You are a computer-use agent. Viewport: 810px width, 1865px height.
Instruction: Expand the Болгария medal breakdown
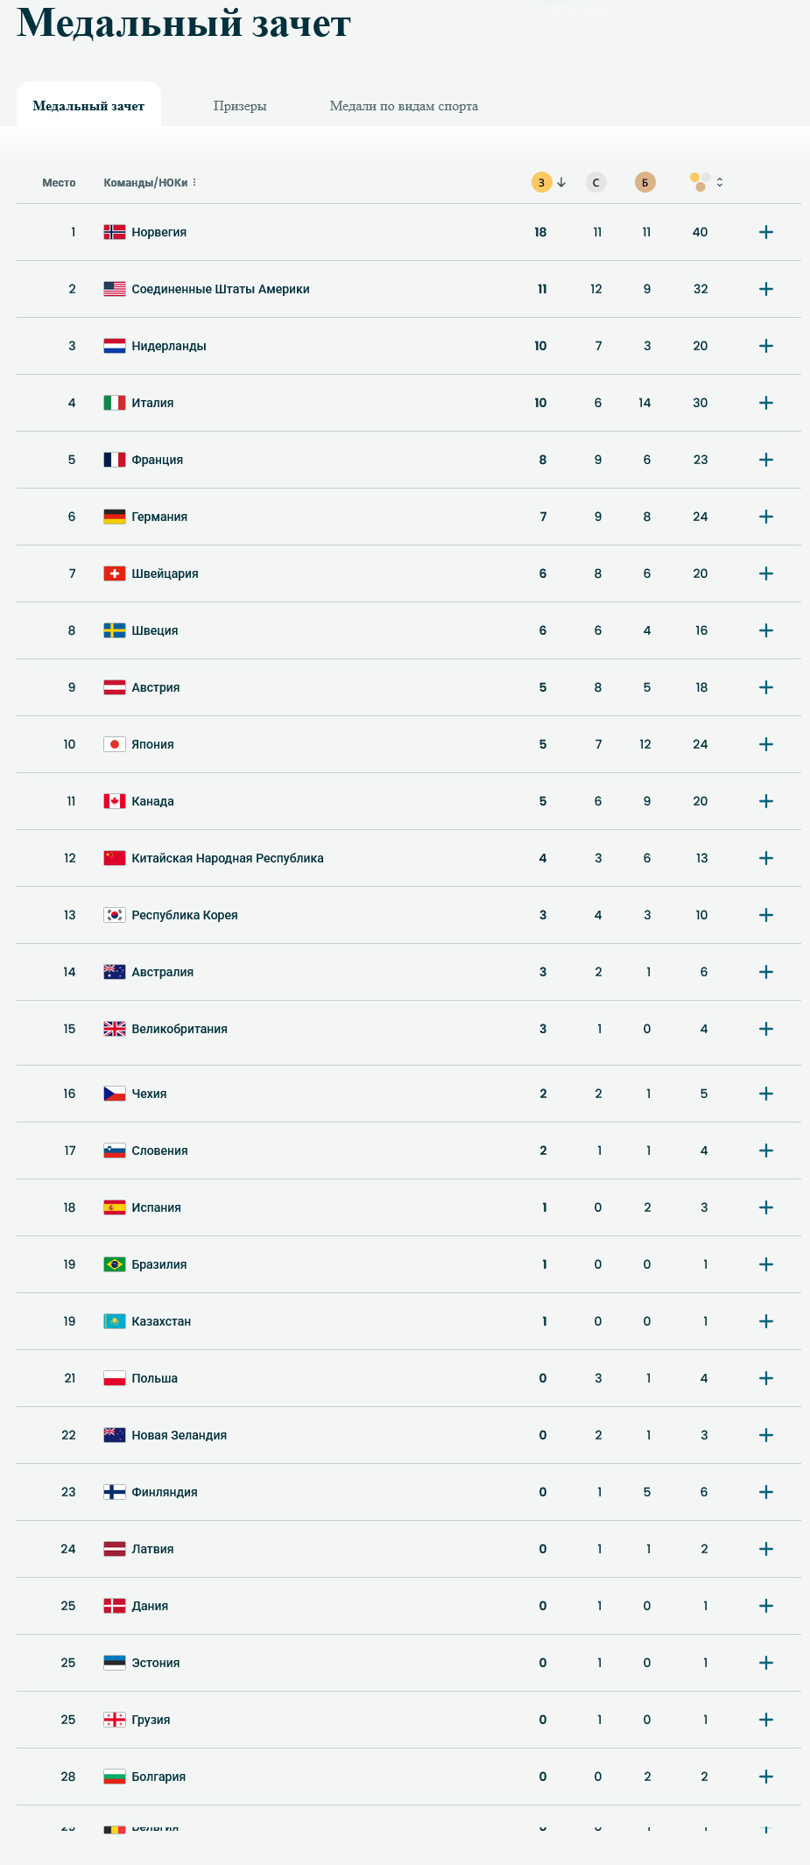click(x=766, y=1777)
